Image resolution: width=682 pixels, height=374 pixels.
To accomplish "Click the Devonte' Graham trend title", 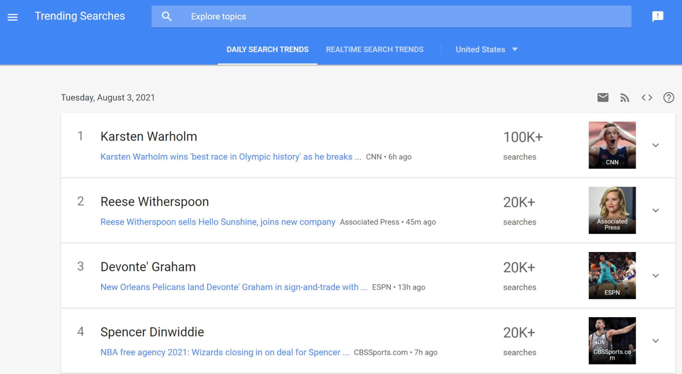I will [148, 267].
